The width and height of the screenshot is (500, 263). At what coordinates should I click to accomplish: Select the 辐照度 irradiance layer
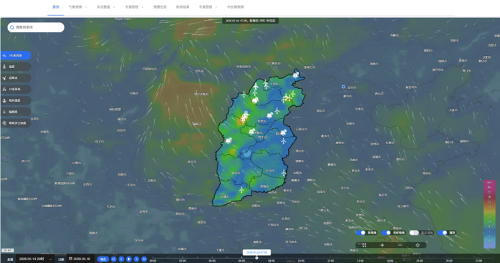pyautogui.click(x=16, y=112)
